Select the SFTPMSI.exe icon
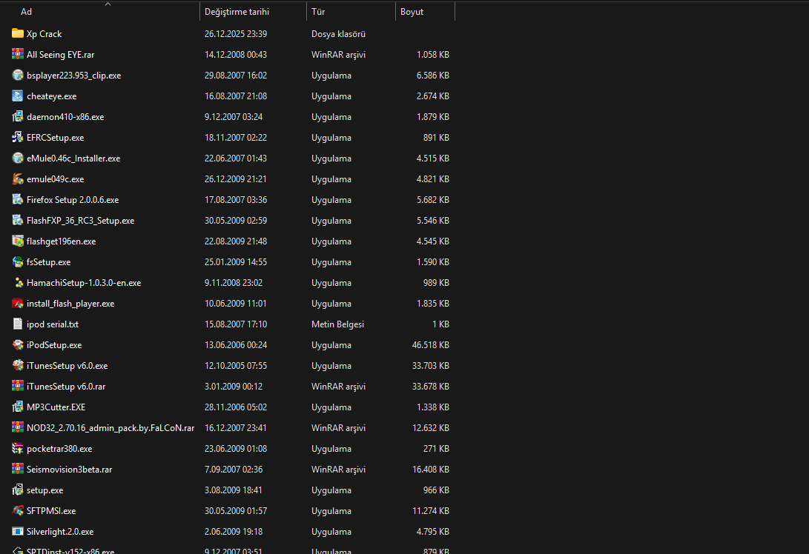The height and width of the screenshot is (554, 809). 18,511
